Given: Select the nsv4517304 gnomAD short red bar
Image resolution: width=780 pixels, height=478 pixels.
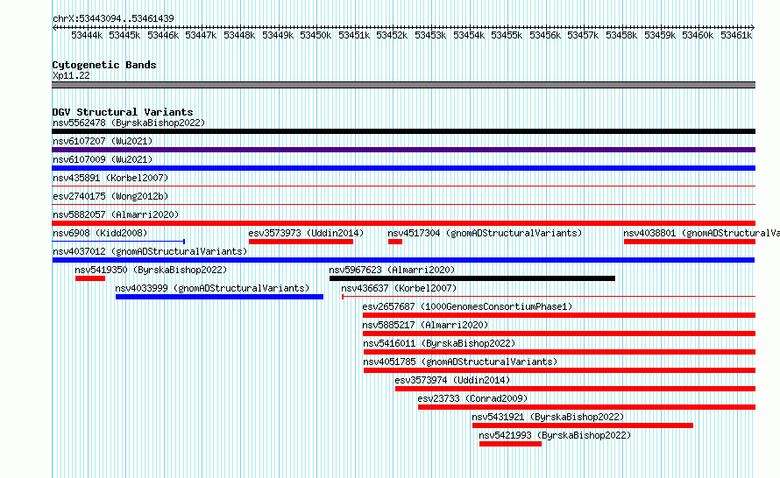Looking at the screenshot, I should coord(395,242).
